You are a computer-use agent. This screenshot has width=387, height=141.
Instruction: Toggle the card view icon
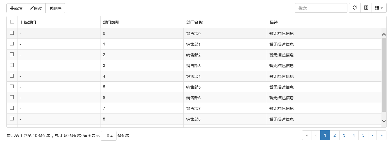[x=366, y=8]
